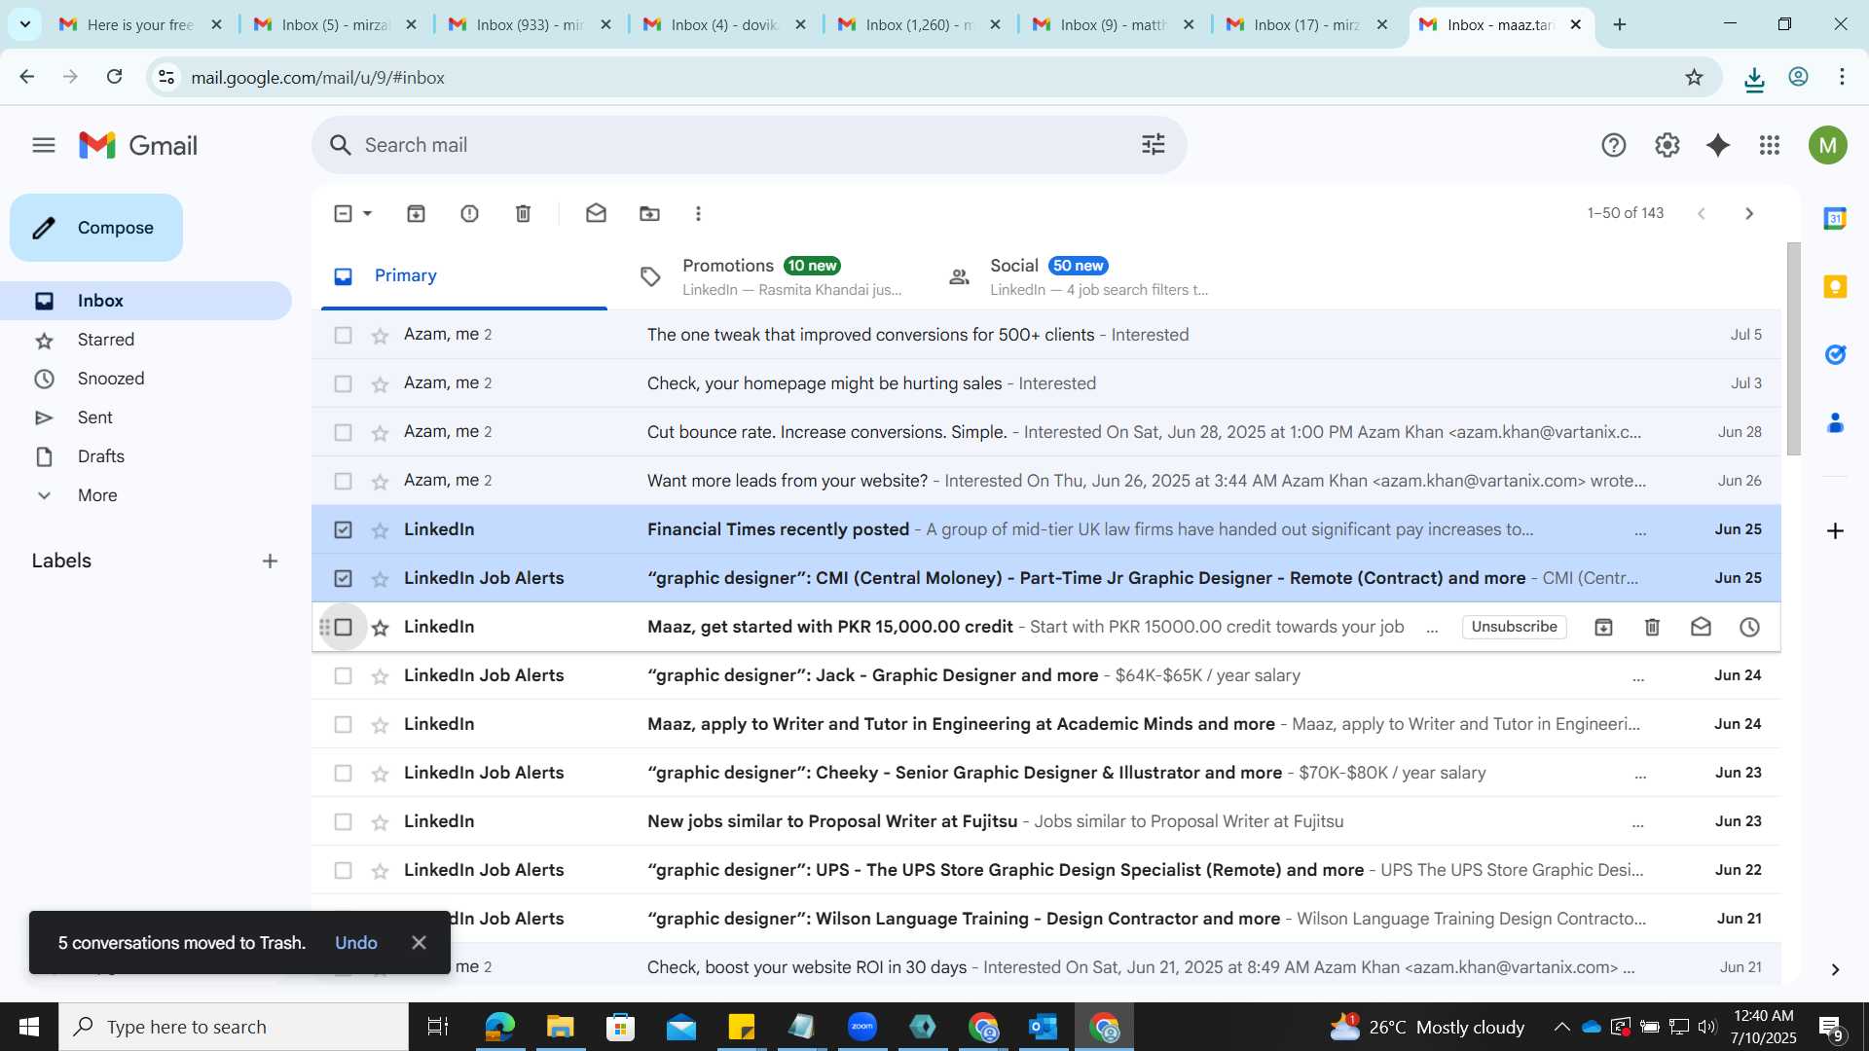The image size is (1869, 1051).
Task: Click the browser address bar URL
Action: (x=317, y=77)
